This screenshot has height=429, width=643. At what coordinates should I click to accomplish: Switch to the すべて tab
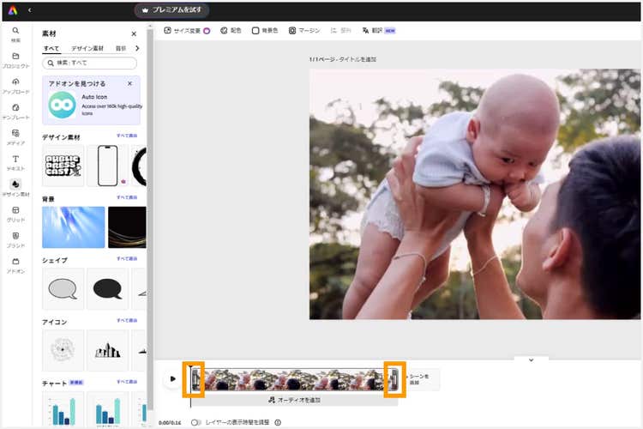pos(51,48)
